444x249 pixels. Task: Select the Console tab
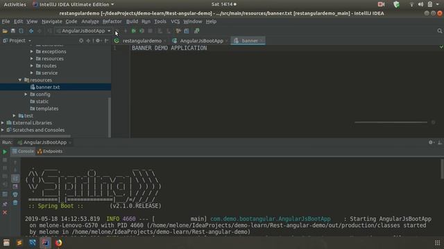(x=23, y=151)
